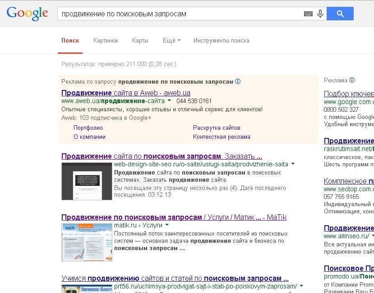This screenshot has height=293, width=374.
Task: Open the Портфолио sitelink
Action: (x=88, y=128)
